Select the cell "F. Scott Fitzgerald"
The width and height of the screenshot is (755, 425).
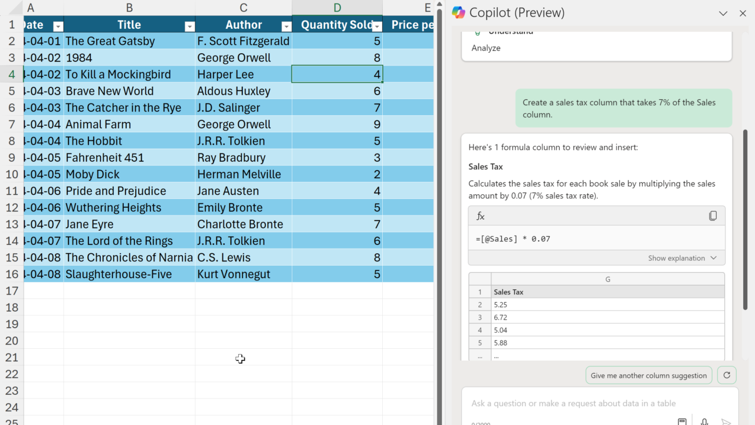coord(244,41)
